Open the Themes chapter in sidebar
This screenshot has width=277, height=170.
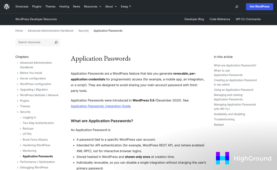[25, 106]
